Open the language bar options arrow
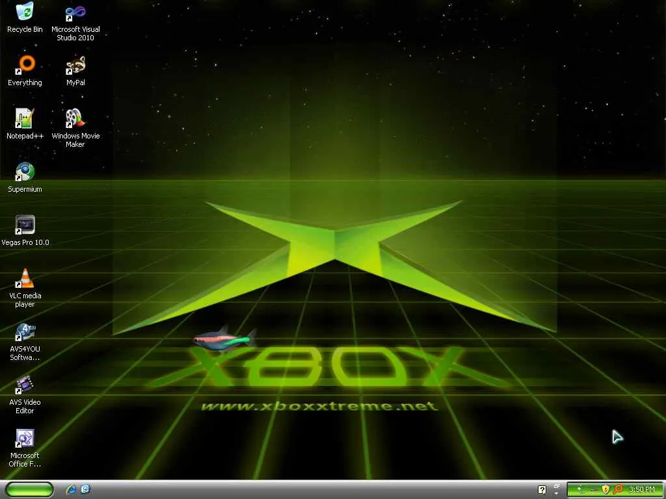This screenshot has height=499, width=666. click(556, 494)
